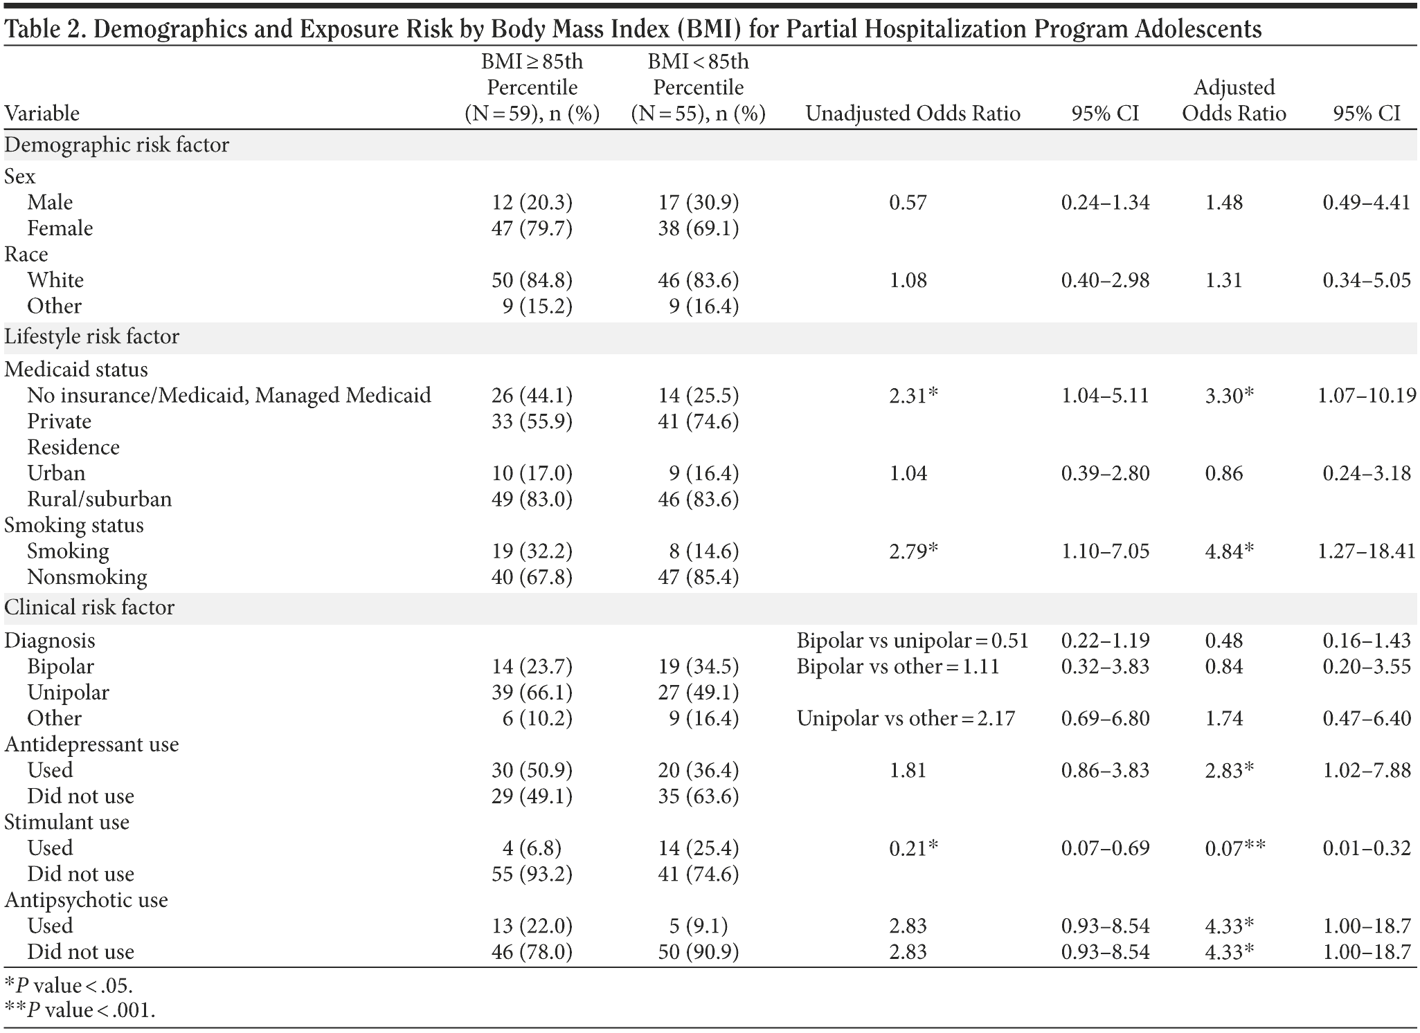Select the 'Variable' column header
The height and width of the screenshot is (1033, 1420).
coord(42,113)
